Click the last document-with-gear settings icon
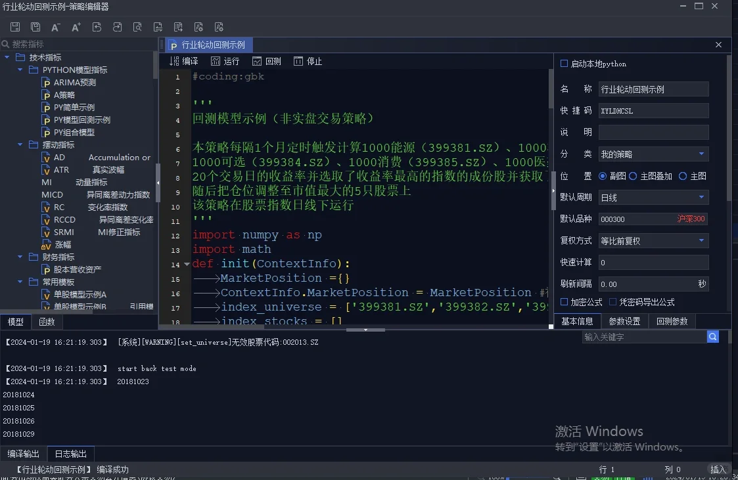Image resolution: width=738 pixels, height=480 pixels. 219,27
